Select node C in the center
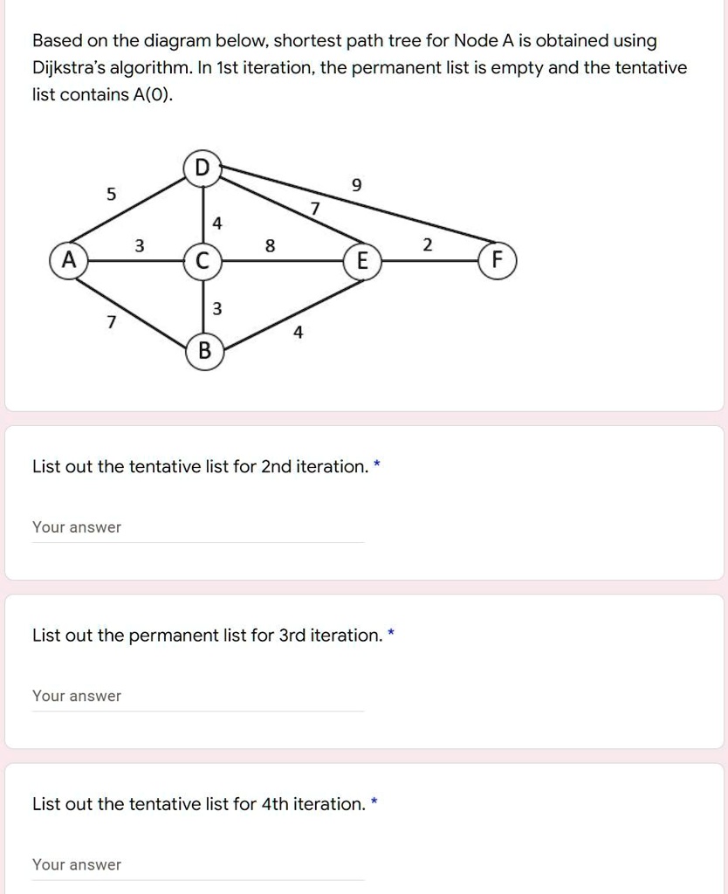 203,258
